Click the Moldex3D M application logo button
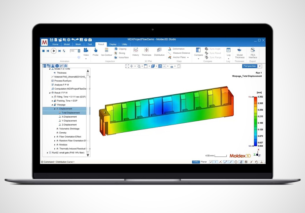305x213 pixels. click(x=44, y=42)
